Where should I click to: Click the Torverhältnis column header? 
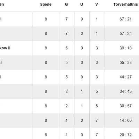tap(125, 5)
